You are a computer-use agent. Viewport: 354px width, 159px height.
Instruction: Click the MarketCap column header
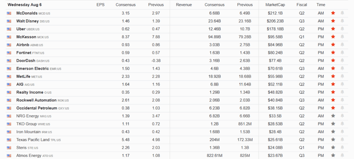coord(275,5)
